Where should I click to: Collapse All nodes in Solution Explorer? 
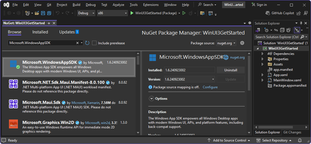tap(282, 30)
